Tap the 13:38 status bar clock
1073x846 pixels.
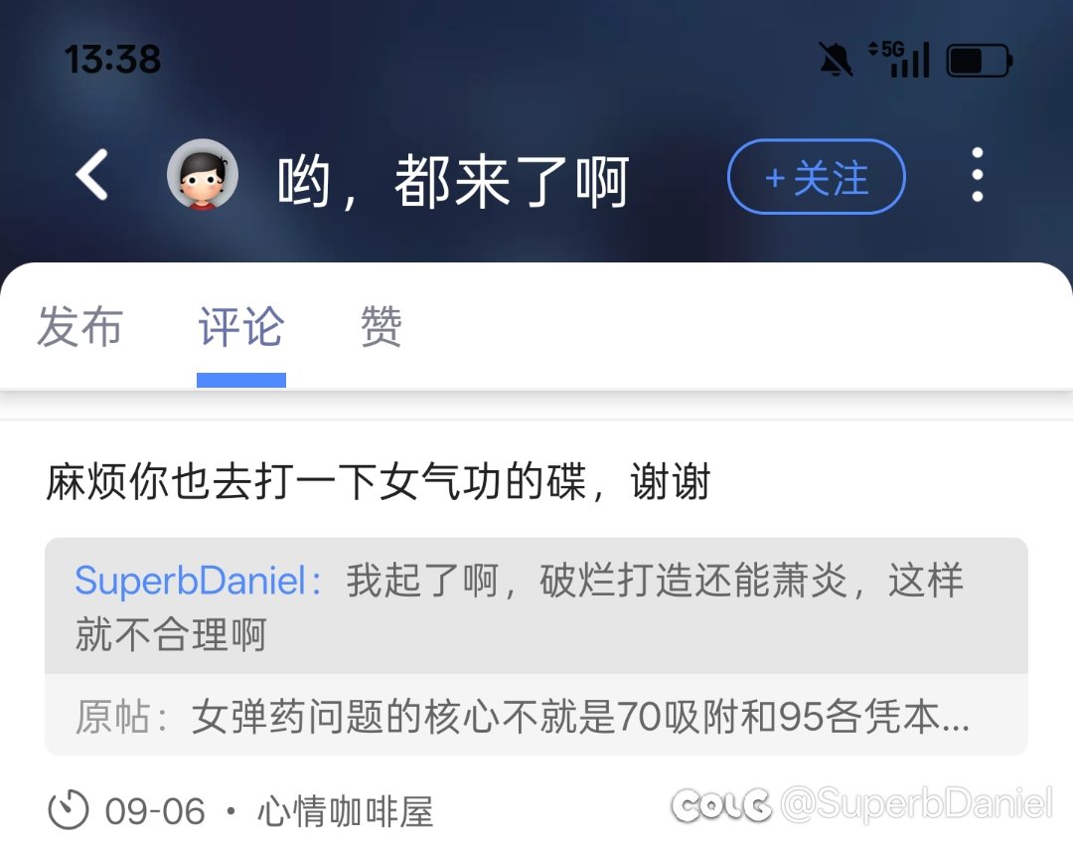(112, 59)
